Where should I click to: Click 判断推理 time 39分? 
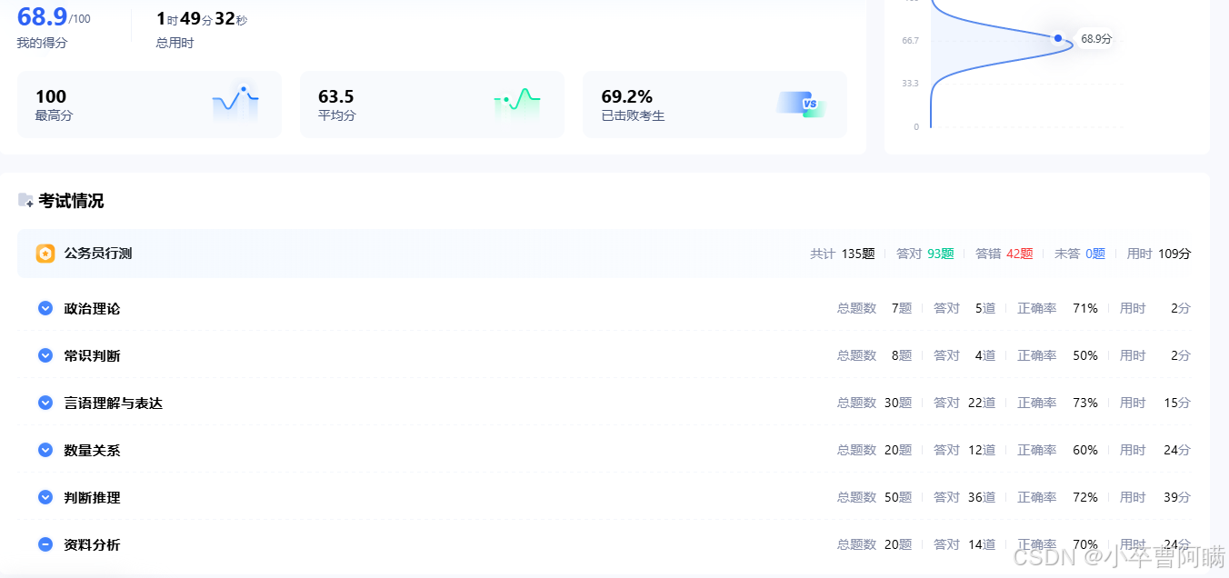pyautogui.click(x=1177, y=498)
